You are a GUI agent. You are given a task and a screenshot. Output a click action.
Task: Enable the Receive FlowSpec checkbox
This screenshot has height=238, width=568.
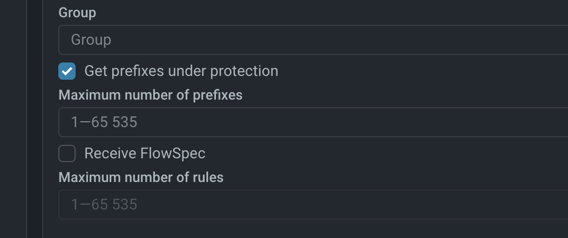point(67,153)
